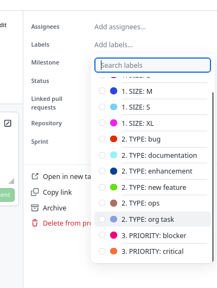Select the 2. TYPE: bug label text
The width and height of the screenshot is (217, 288).
click(x=141, y=139)
